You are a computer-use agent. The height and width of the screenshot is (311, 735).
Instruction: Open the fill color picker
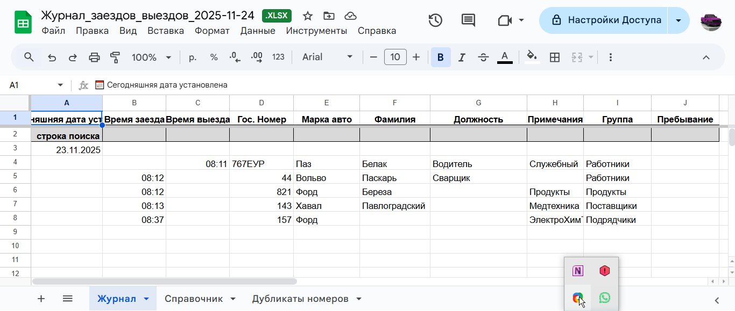pyautogui.click(x=532, y=56)
